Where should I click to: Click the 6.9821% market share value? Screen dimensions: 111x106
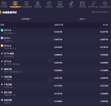[104, 39]
